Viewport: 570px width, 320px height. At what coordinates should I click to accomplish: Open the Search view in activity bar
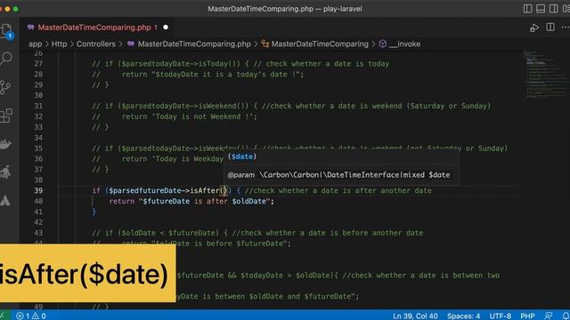(6, 58)
